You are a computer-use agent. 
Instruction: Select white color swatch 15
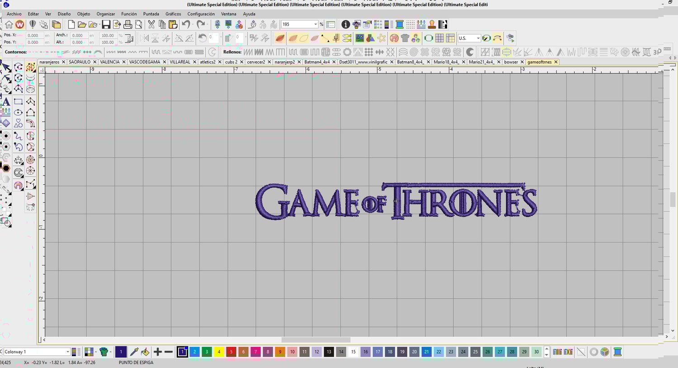(x=353, y=352)
